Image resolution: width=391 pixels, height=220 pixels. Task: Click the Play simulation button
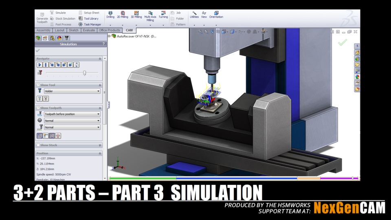40,65
